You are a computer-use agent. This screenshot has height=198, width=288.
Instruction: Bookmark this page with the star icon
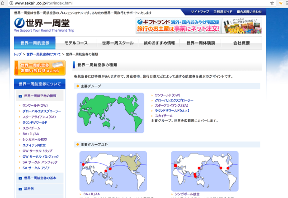pos(272,3)
